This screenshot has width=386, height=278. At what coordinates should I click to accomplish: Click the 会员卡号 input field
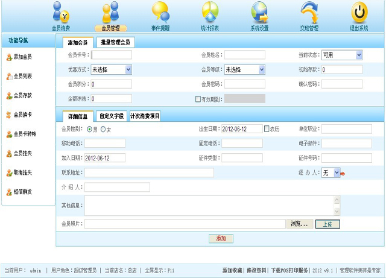112,55
